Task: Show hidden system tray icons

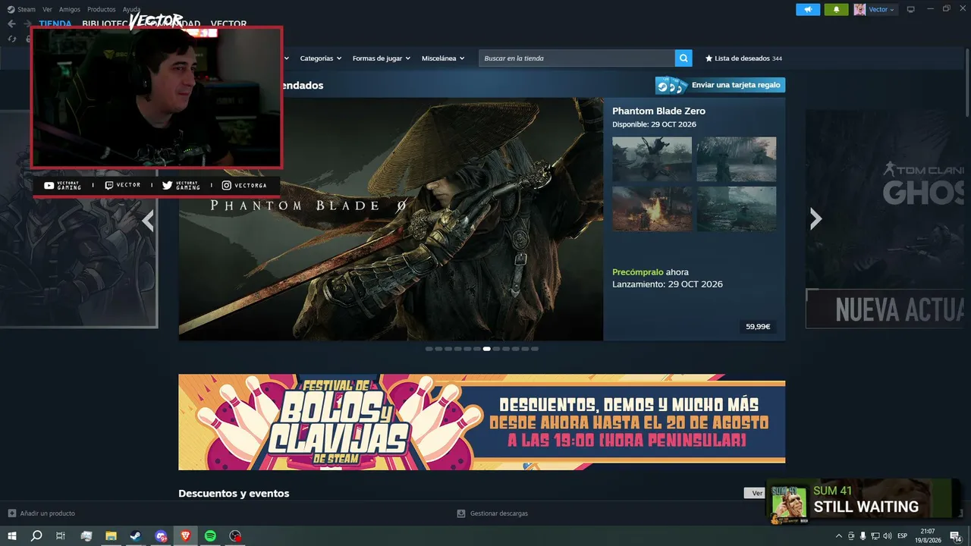Action: pyautogui.click(x=839, y=536)
